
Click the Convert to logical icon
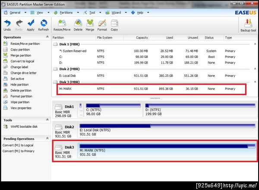[6, 61]
